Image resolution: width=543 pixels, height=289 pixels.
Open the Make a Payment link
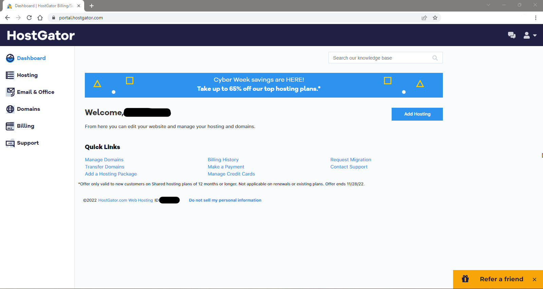(x=226, y=167)
